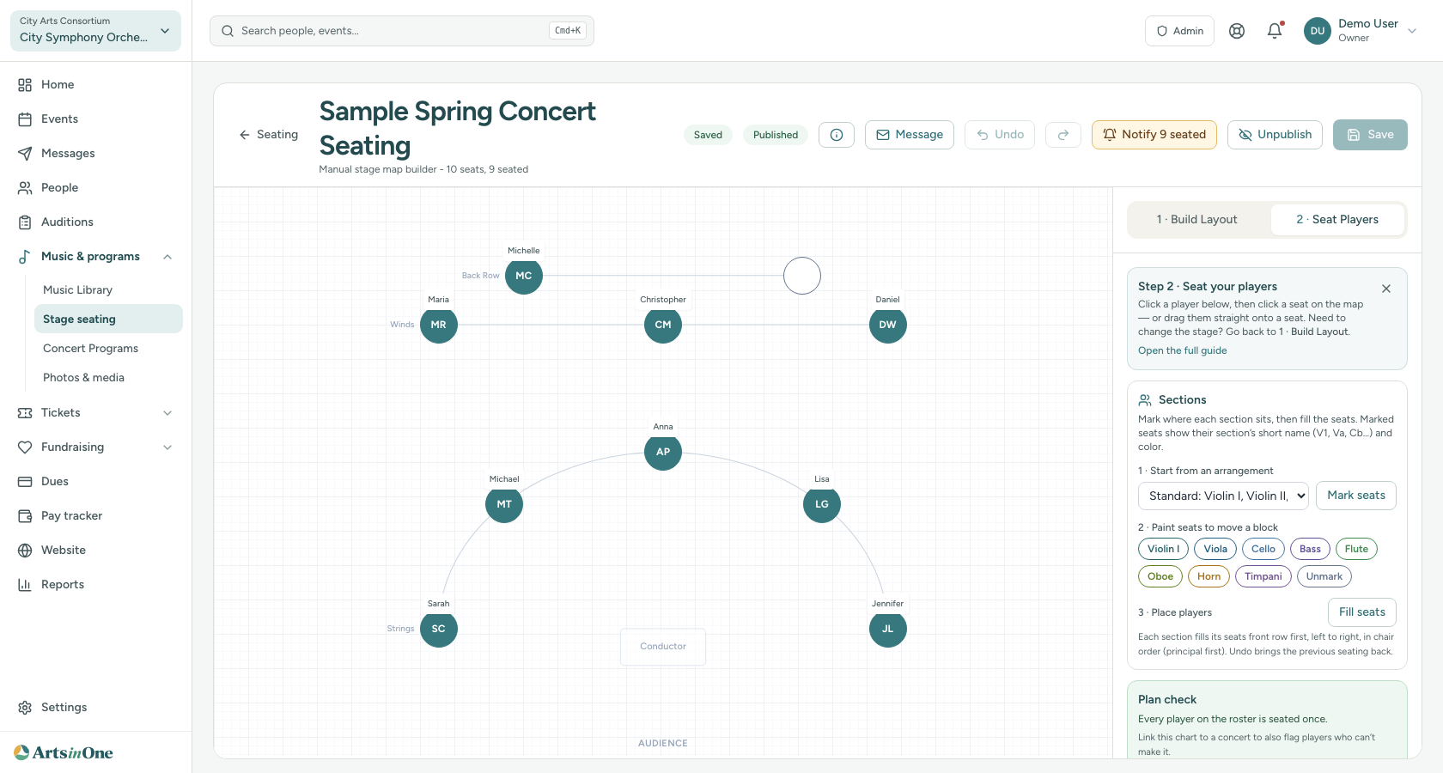Select the Cello section chip
The width and height of the screenshot is (1443, 773).
tap(1263, 549)
